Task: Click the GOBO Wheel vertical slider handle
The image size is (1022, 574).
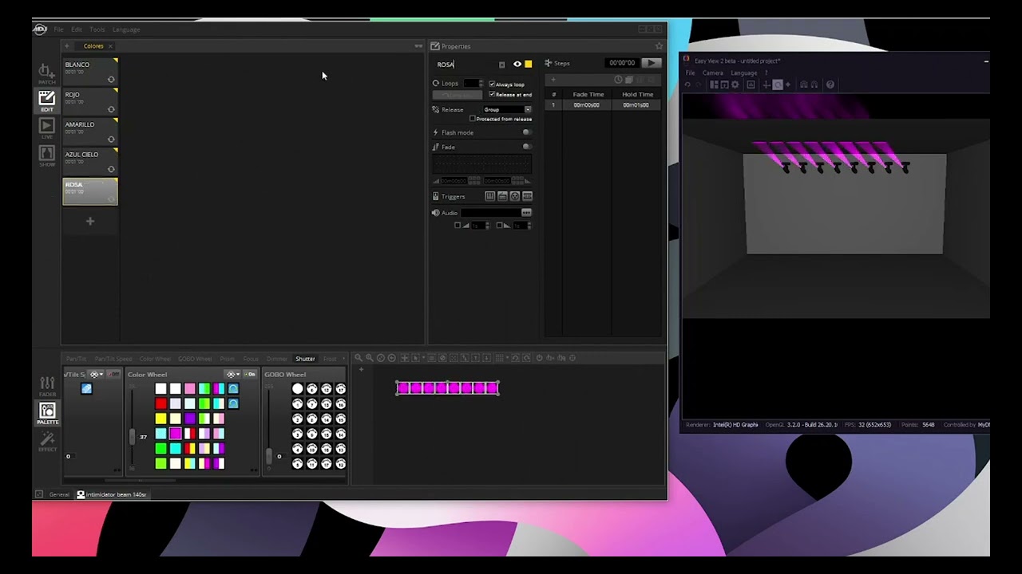Action: pos(268,456)
